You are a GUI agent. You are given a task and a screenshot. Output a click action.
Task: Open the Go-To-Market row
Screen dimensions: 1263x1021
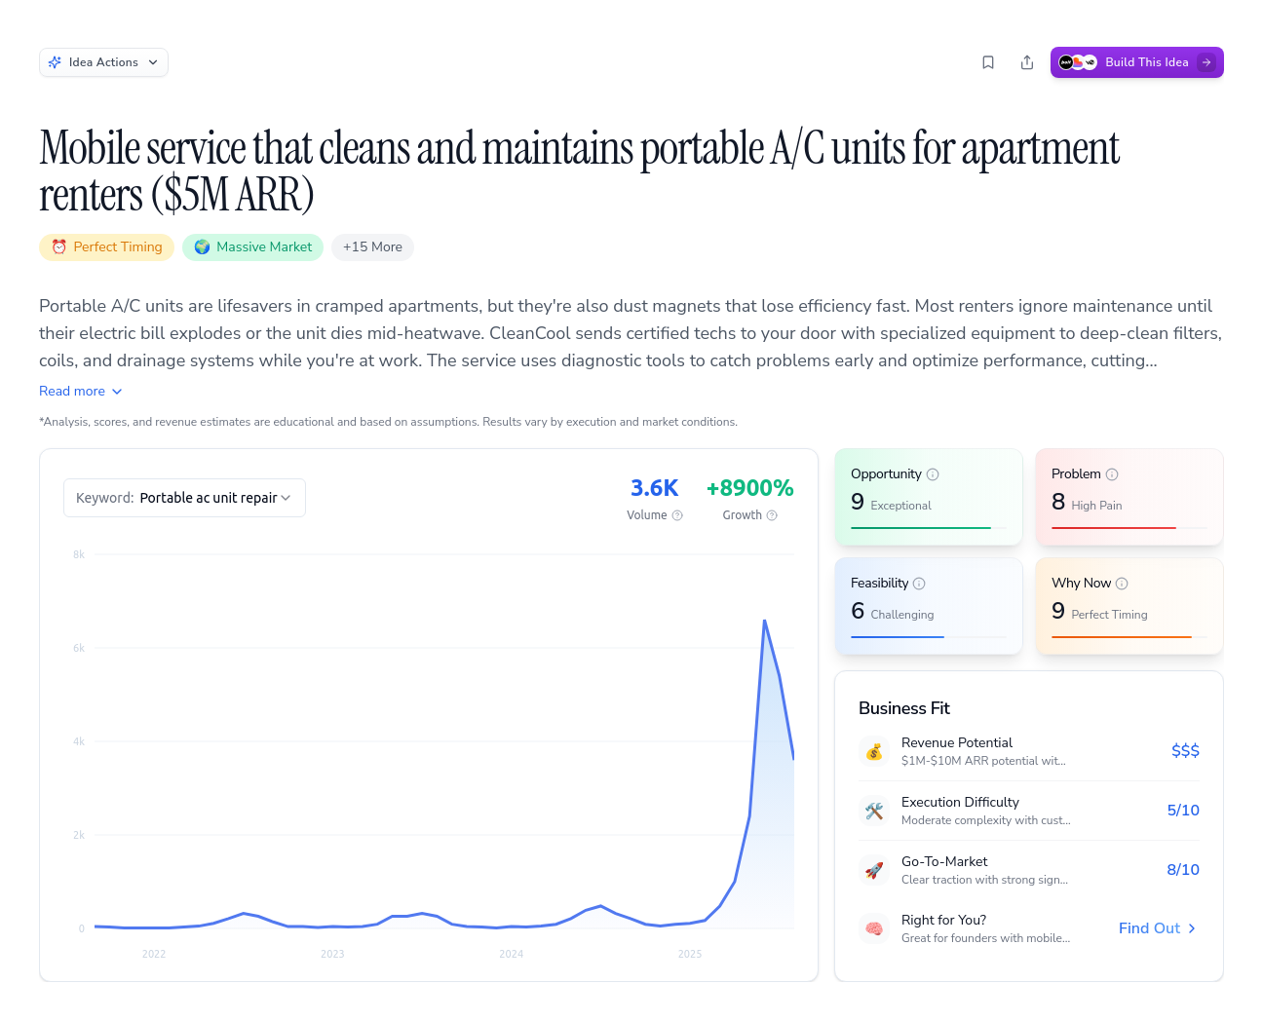tap(1028, 870)
